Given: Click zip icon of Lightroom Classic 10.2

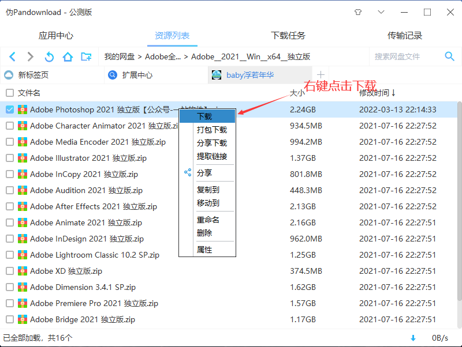Looking at the screenshot, I should pos(23,255).
